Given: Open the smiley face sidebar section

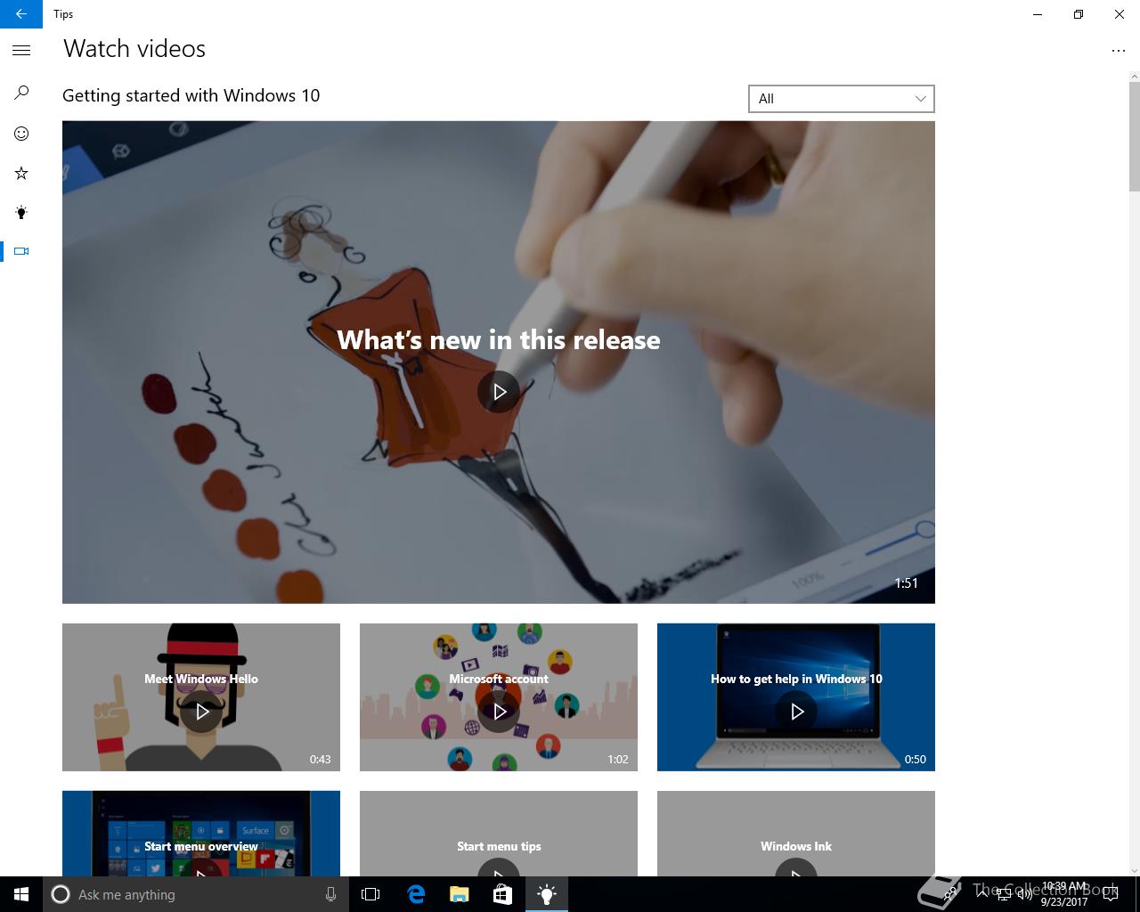Looking at the screenshot, I should point(21,134).
